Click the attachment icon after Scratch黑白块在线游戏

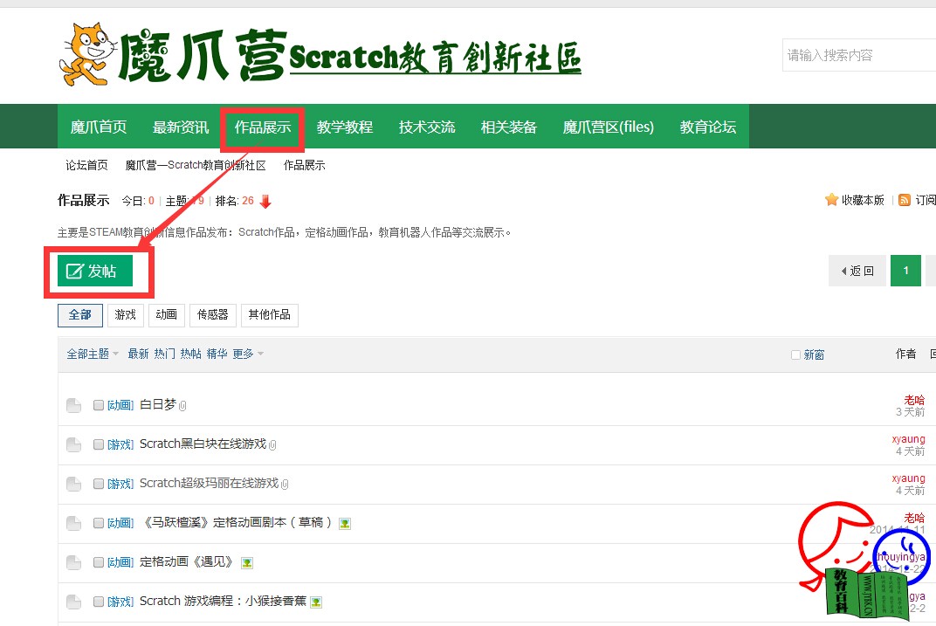point(272,445)
